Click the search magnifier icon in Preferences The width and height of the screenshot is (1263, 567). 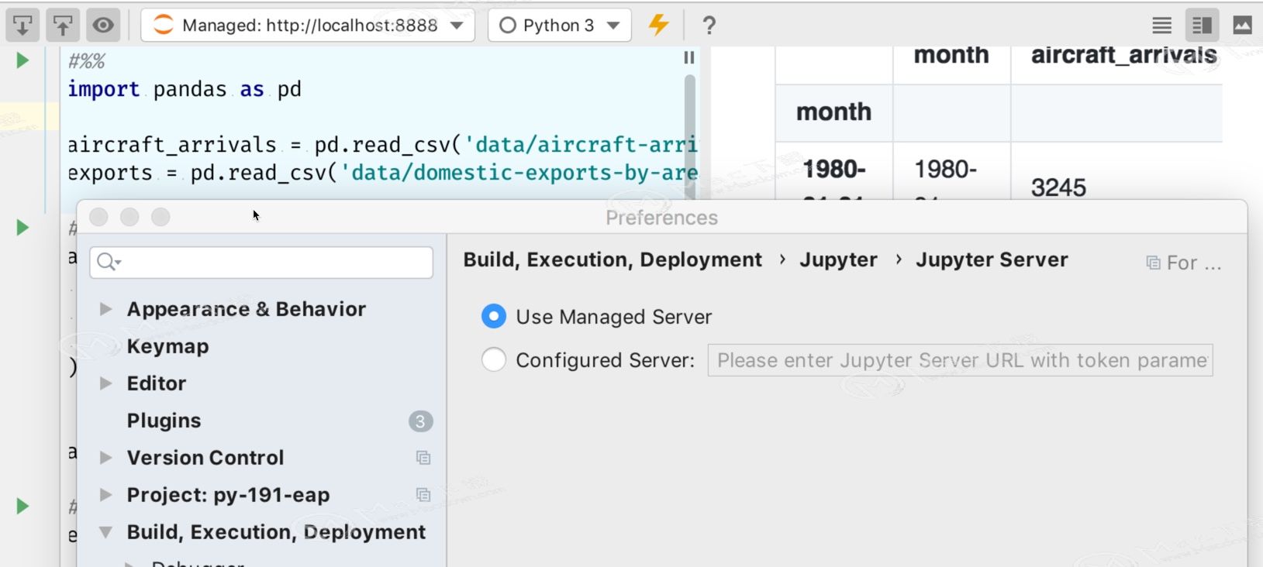coord(108,263)
